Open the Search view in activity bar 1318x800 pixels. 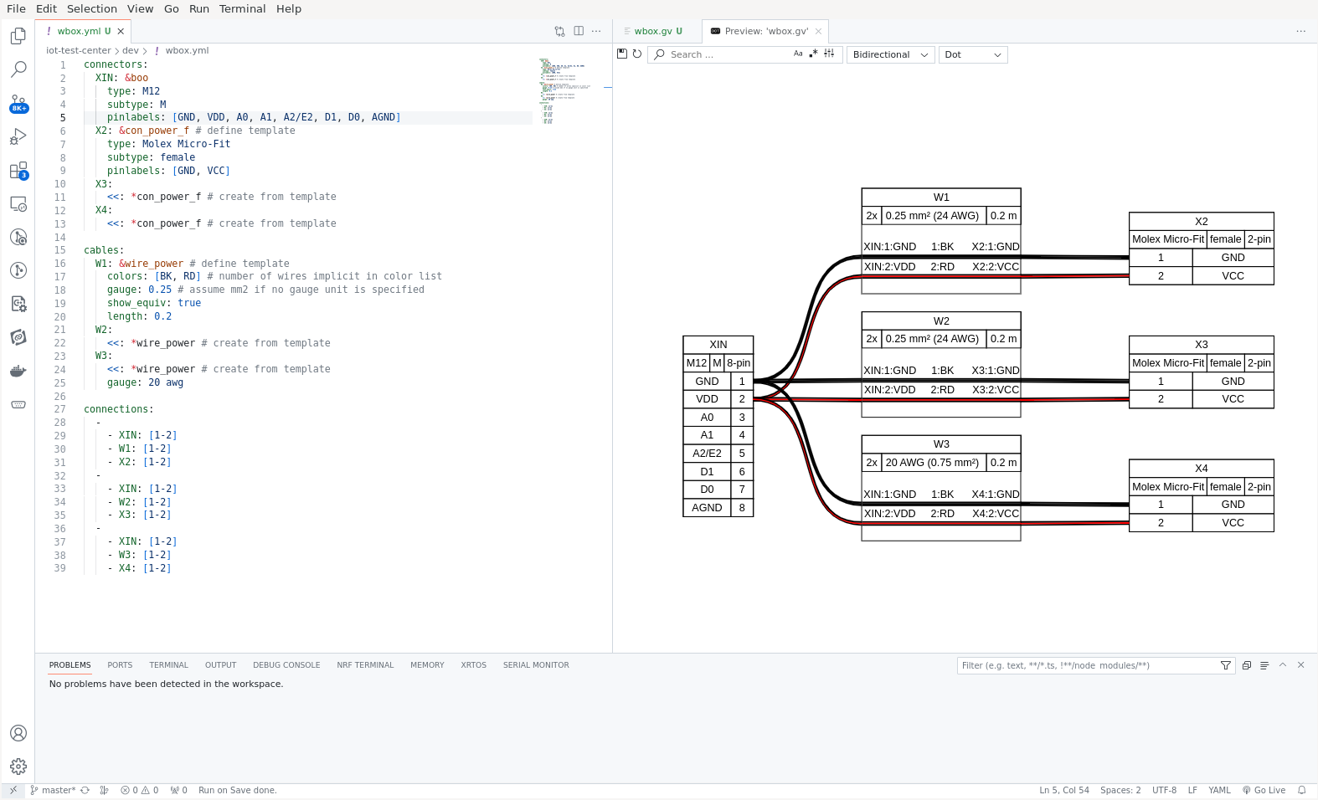18,69
